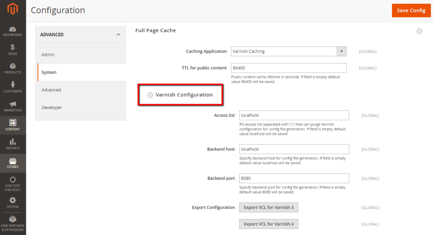Open the Dashboard sidebar icon
434x235 pixels.
(13, 31)
